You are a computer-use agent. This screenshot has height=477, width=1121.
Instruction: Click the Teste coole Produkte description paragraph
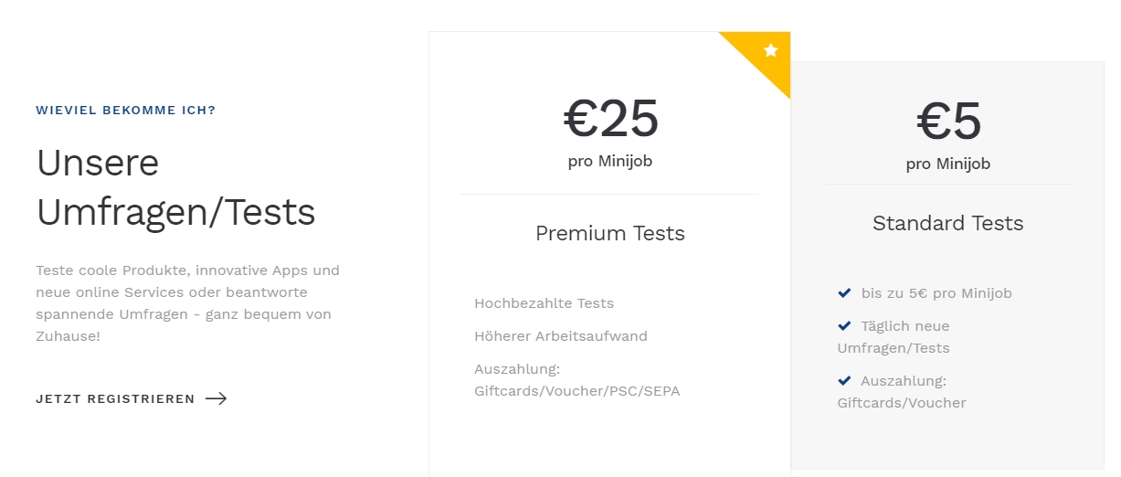pyautogui.click(x=188, y=303)
